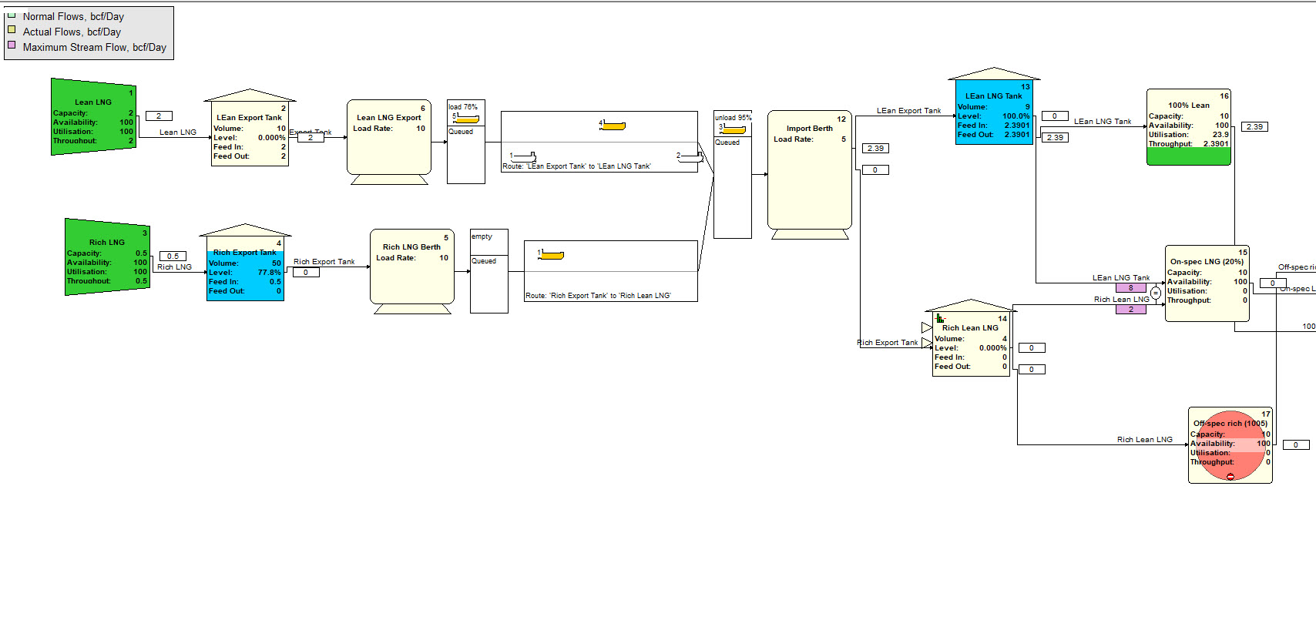Select the green Lean LNG source block

(93, 117)
